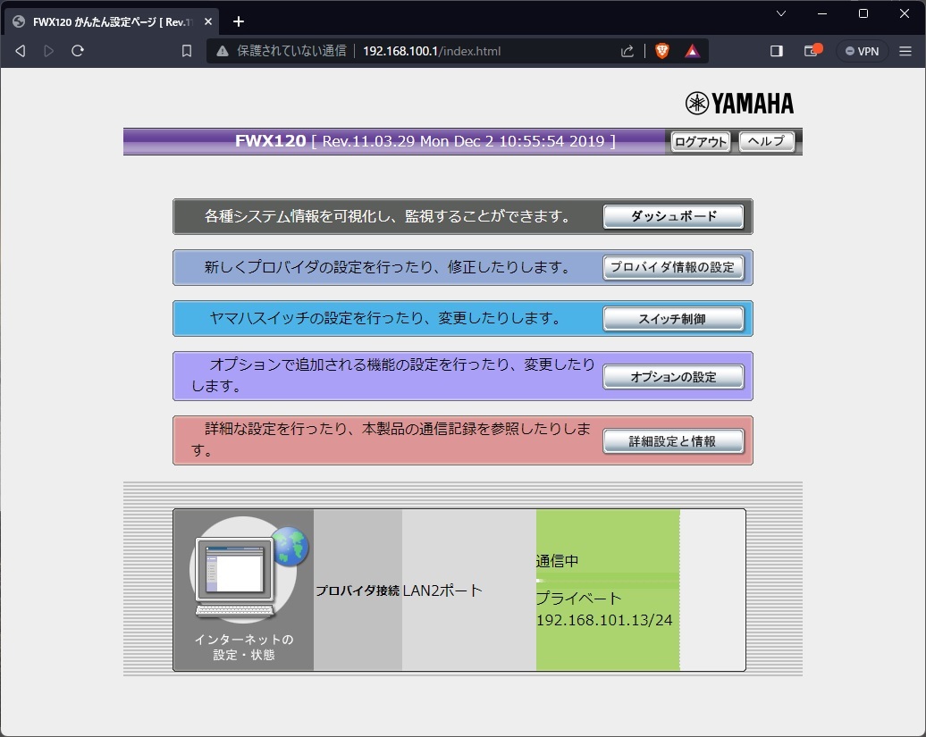Reload the FWX120 settings page

click(78, 51)
